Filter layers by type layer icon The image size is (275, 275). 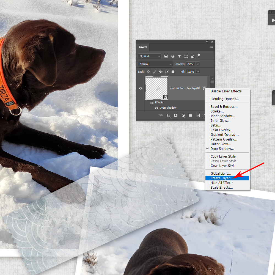click(x=179, y=56)
